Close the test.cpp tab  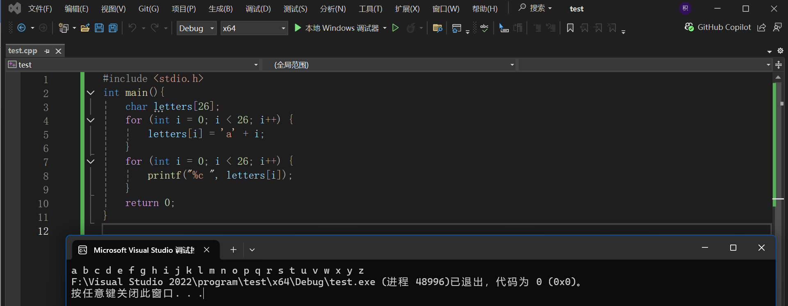point(58,51)
